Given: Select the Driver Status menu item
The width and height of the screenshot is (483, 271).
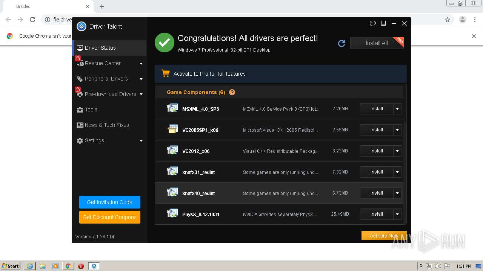Looking at the screenshot, I should click(x=109, y=48).
